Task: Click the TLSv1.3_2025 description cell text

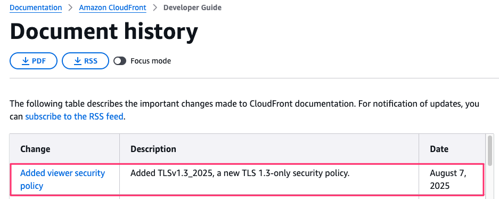Action: 240,173
